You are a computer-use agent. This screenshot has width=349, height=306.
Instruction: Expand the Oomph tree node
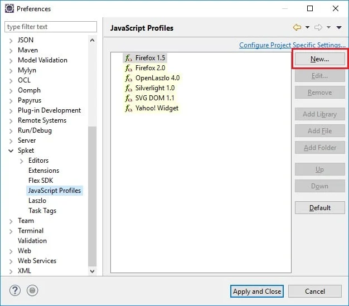tap(11, 91)
